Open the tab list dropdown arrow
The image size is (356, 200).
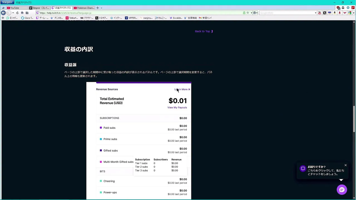102,8
